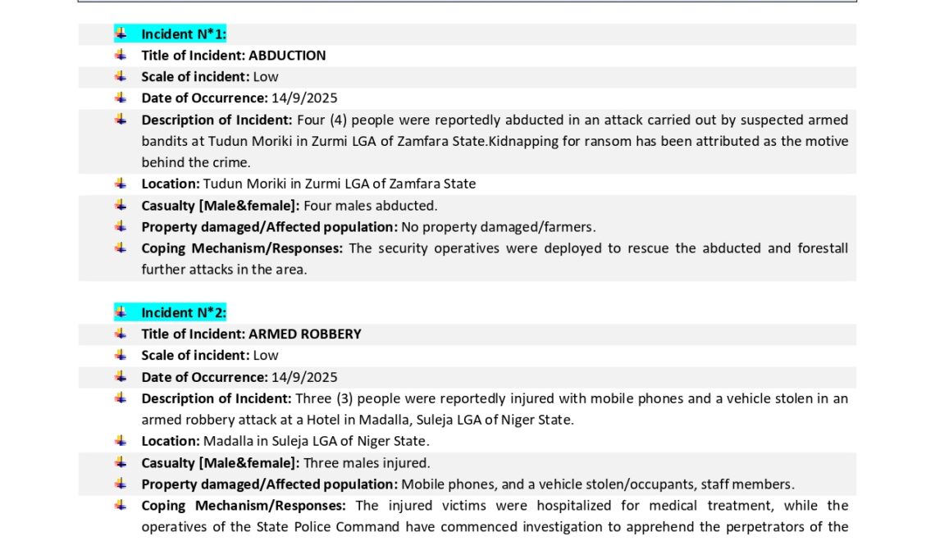Click the bullet next to Four males abducted

point(121,205)
